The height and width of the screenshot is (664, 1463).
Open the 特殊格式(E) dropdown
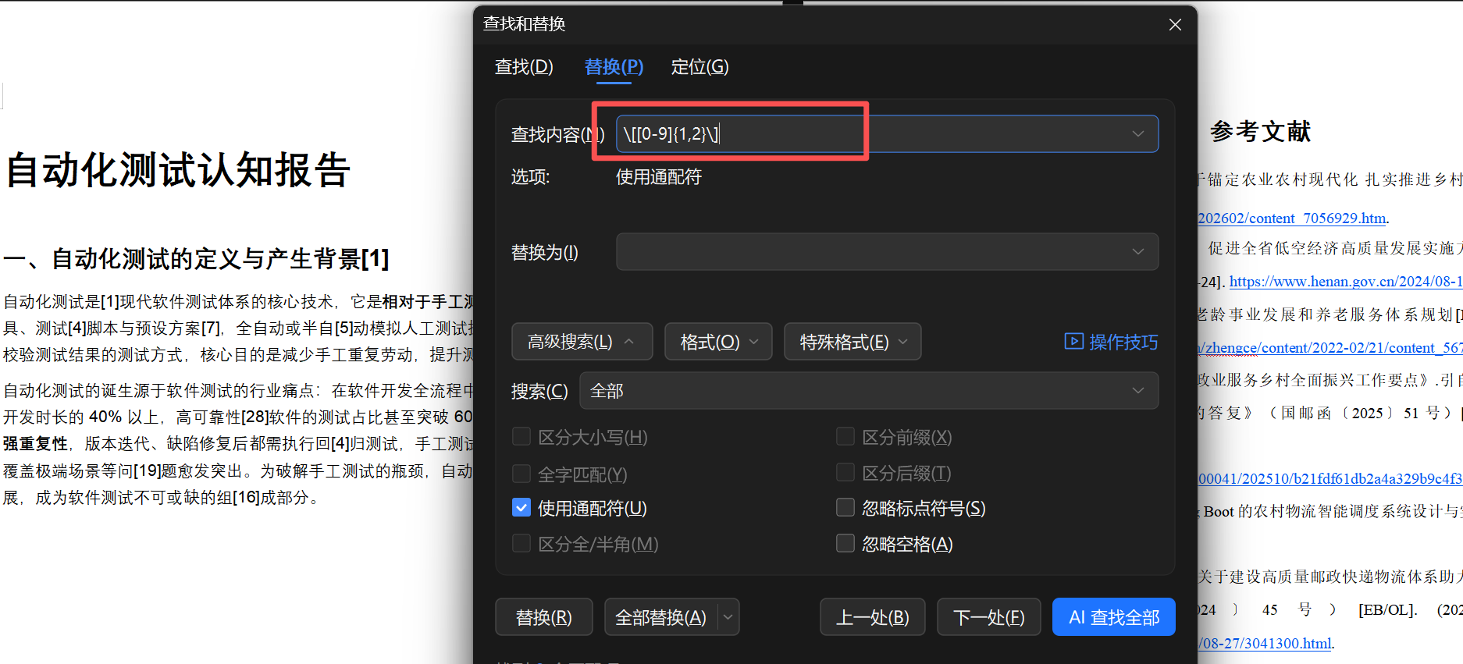[853, 342]
